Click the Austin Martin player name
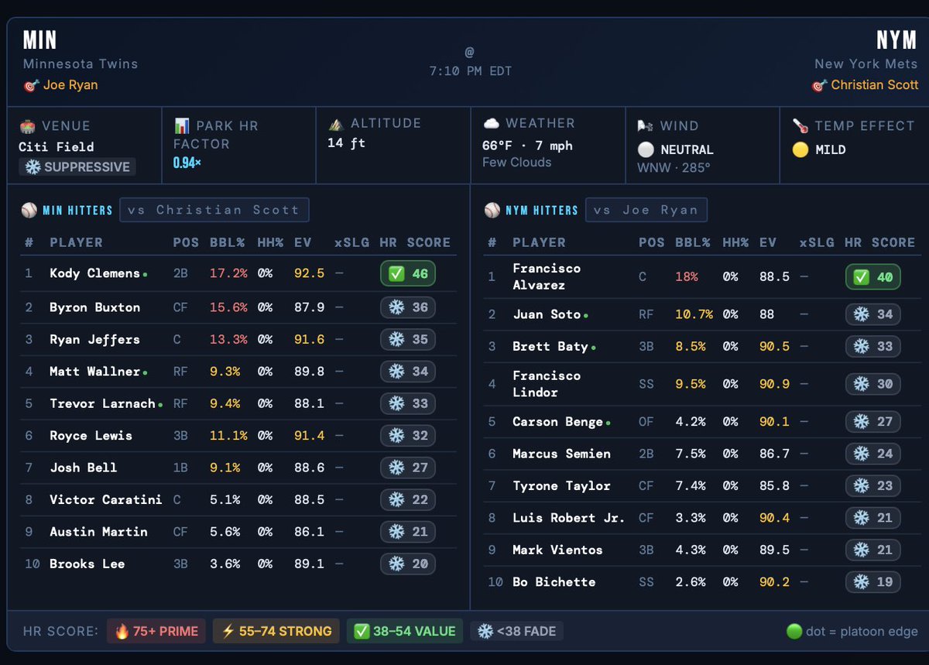The width and height of the screenshot is (929, 665). point(98,532)
